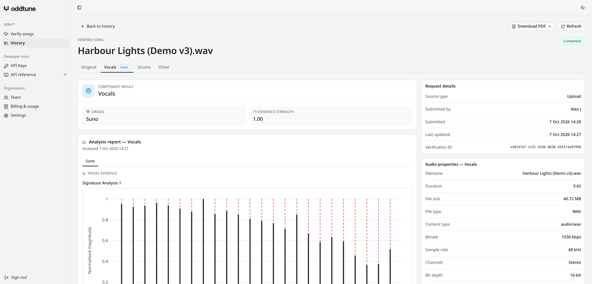
Task: Click the 48 kHz sample rate value
Action: coord(575,250)
